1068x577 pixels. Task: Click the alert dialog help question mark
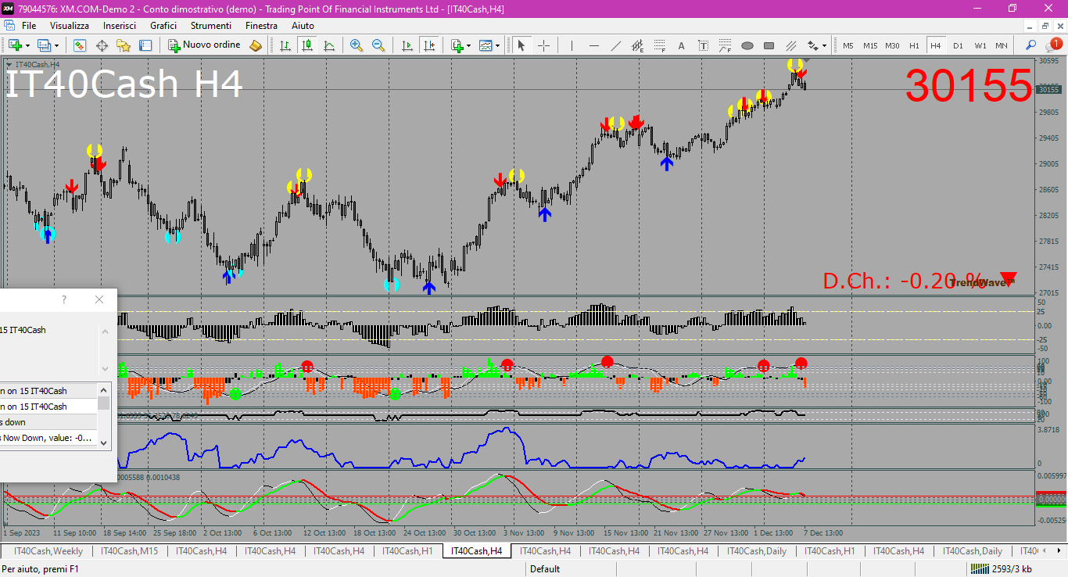pos(64,299)
